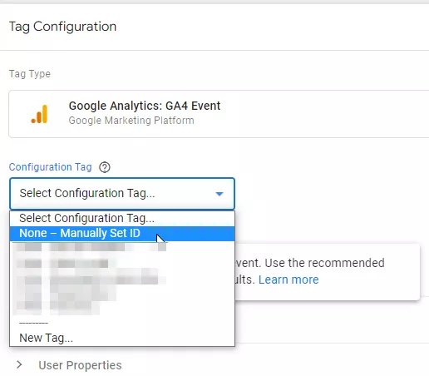Choose "None – Manually Set ID" option
This screenshot has width=429, height=376.
click(x=122, y=234)
